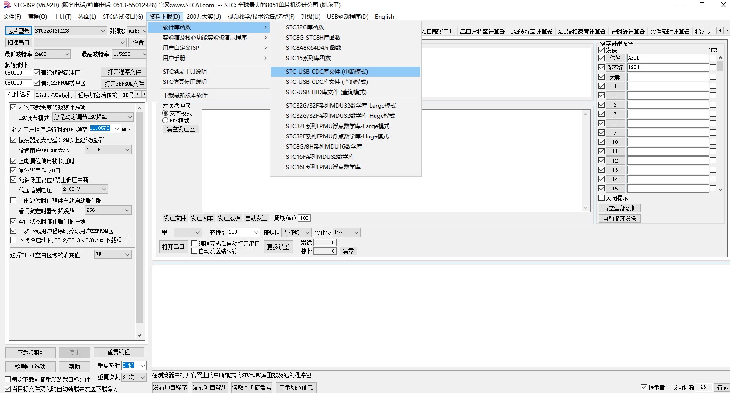Click scroll-left arrow beside ID号 tab
The height and width of the screenshot is (393, 730).
[138, 94]
